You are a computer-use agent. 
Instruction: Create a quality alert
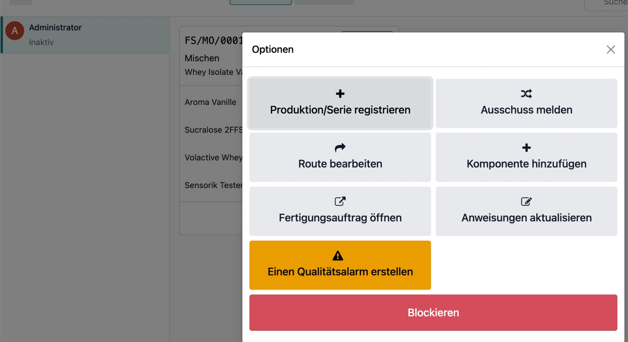(x=340, y=265)
